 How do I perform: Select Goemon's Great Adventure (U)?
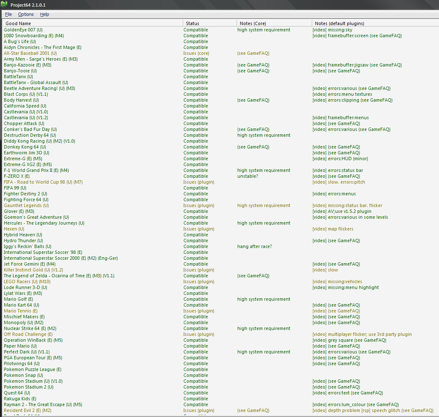coord(36,217)
